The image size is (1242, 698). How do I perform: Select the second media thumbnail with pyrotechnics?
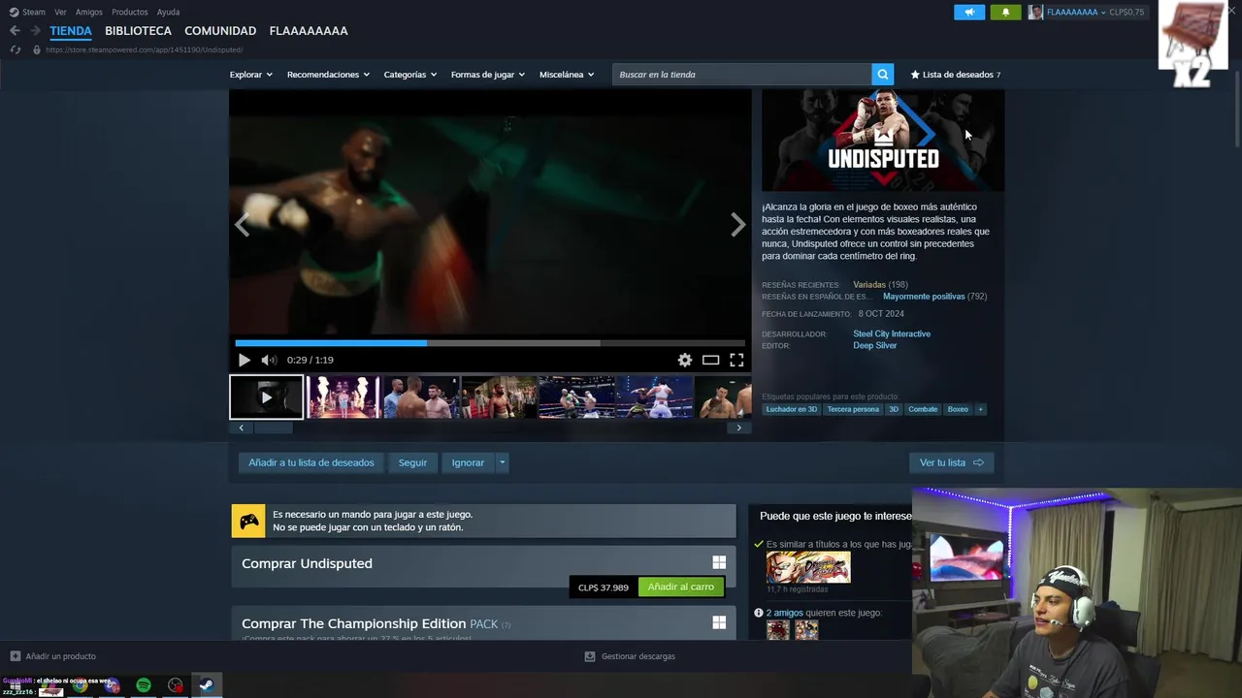coord(343,397)
